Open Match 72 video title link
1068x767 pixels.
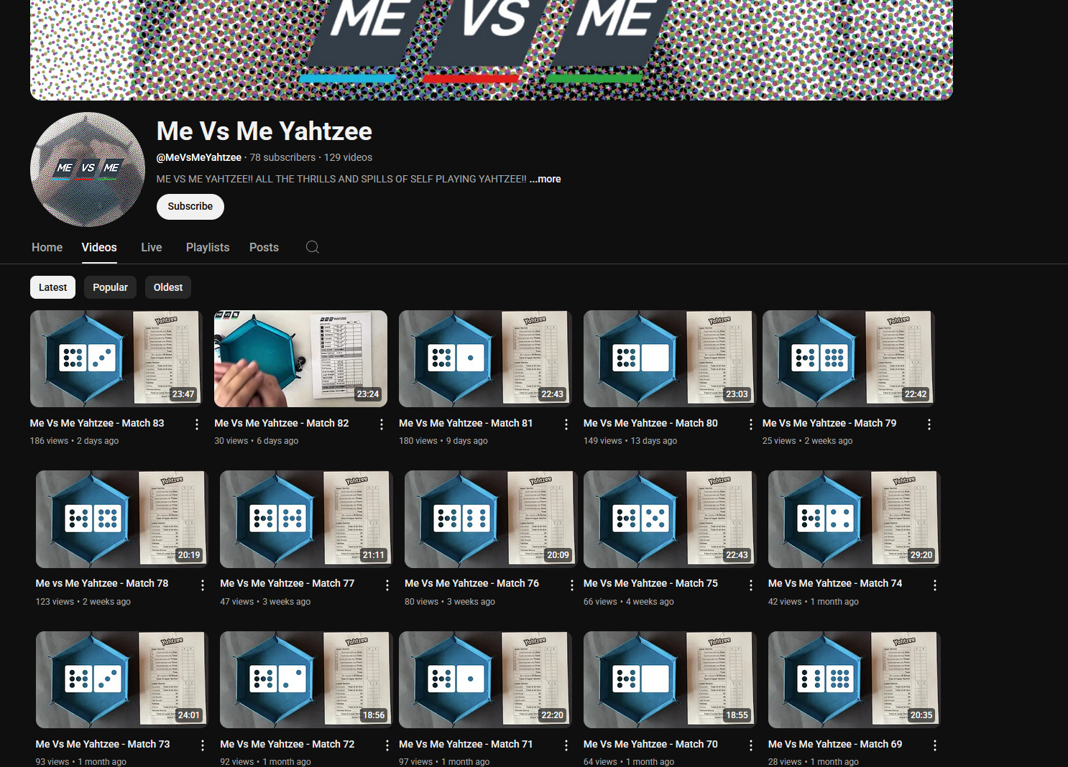(x=287, y=744)
